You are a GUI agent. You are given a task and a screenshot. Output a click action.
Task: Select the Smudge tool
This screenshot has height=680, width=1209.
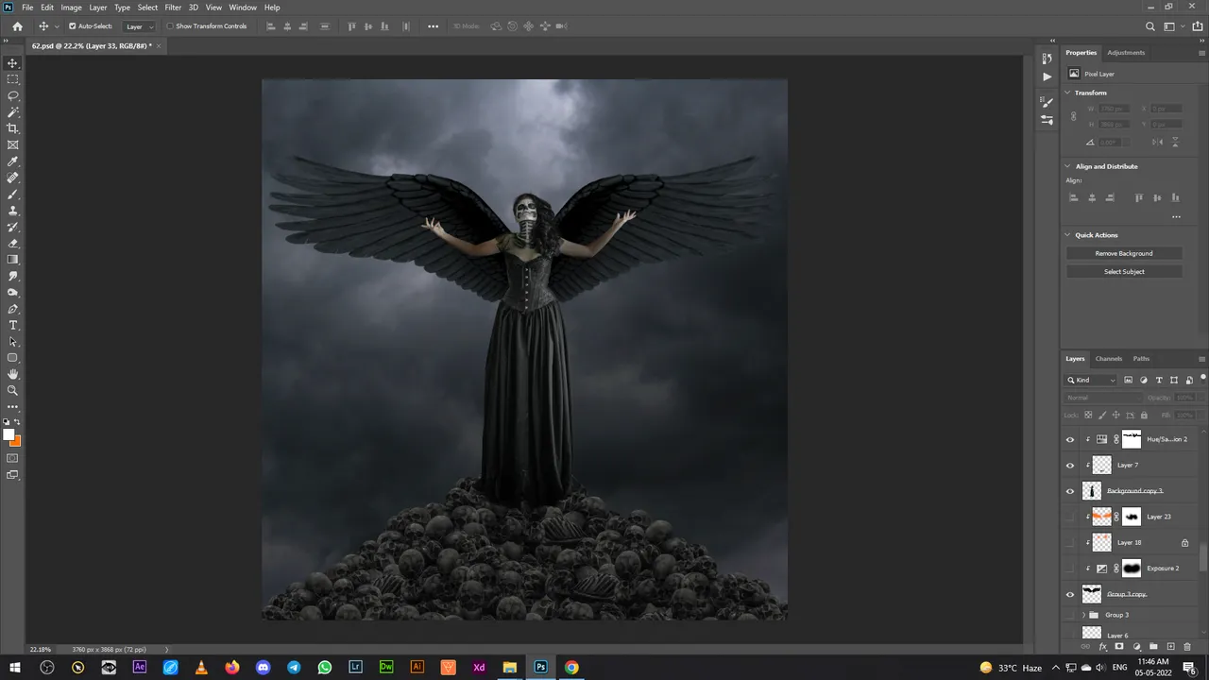(13, 276)
